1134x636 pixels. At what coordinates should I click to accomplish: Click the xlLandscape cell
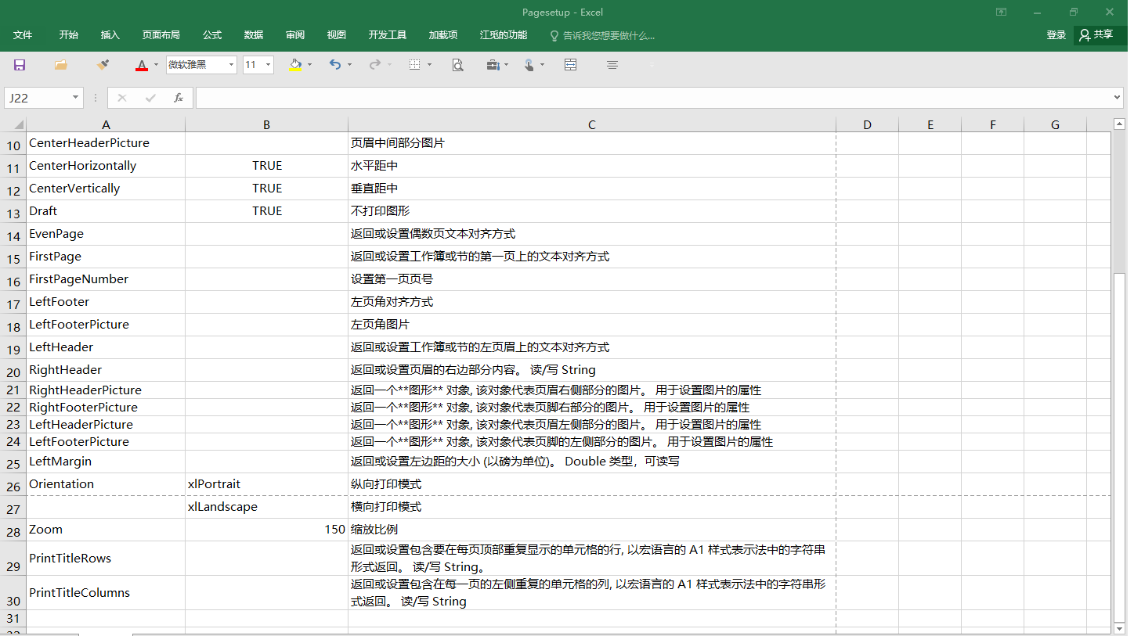(267, 507)
